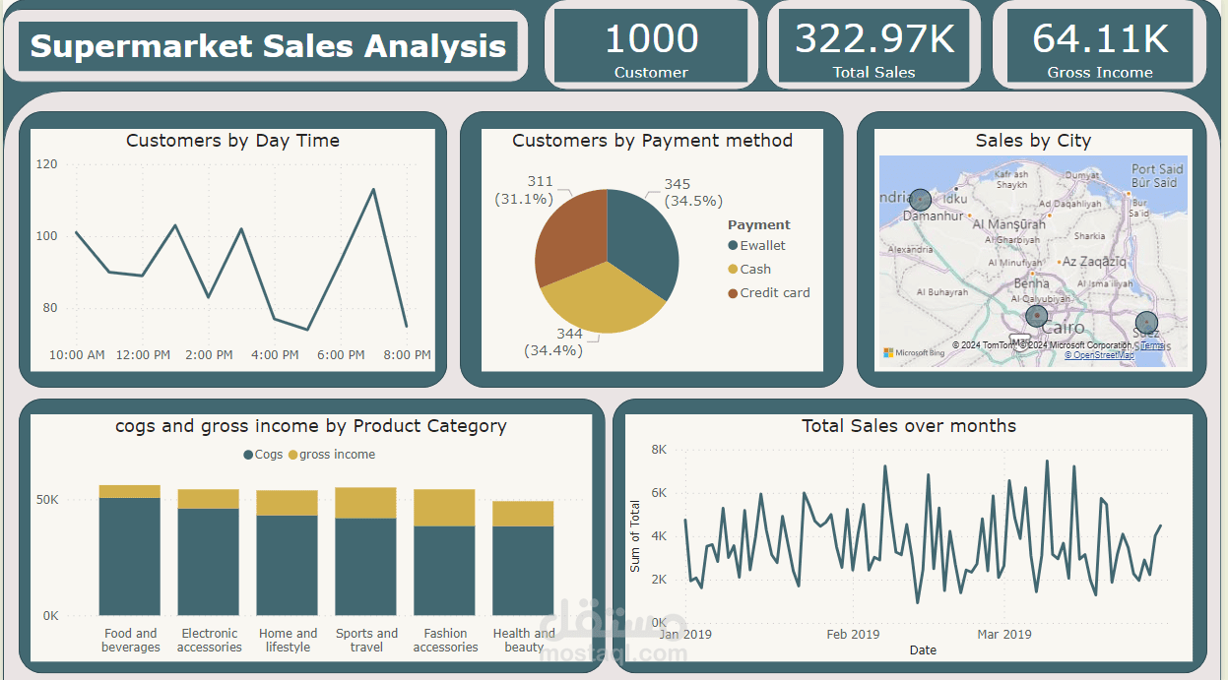Select the Cairo sales bubble on the map
The image size is (1228, 680).
point(1037,317)
